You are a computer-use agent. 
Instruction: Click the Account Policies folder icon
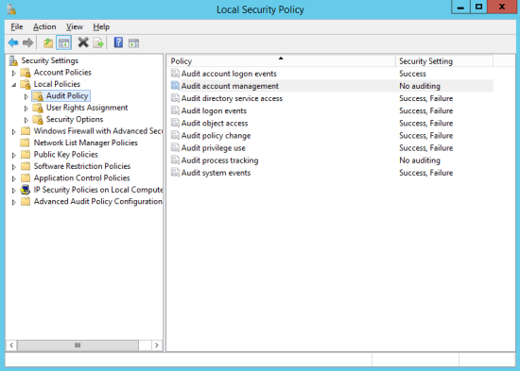[26, 73]
